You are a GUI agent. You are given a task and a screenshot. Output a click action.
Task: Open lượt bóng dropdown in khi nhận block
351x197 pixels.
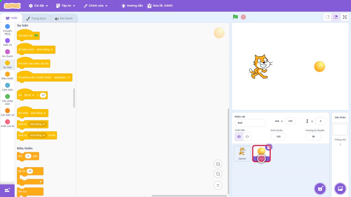(38, 113)
